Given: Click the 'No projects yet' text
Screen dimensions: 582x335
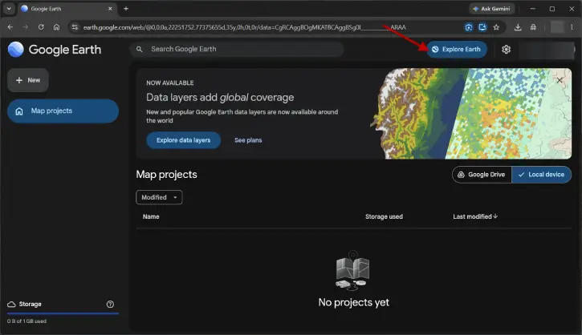Looking at the screenshot, I should [x=353, y=302].
